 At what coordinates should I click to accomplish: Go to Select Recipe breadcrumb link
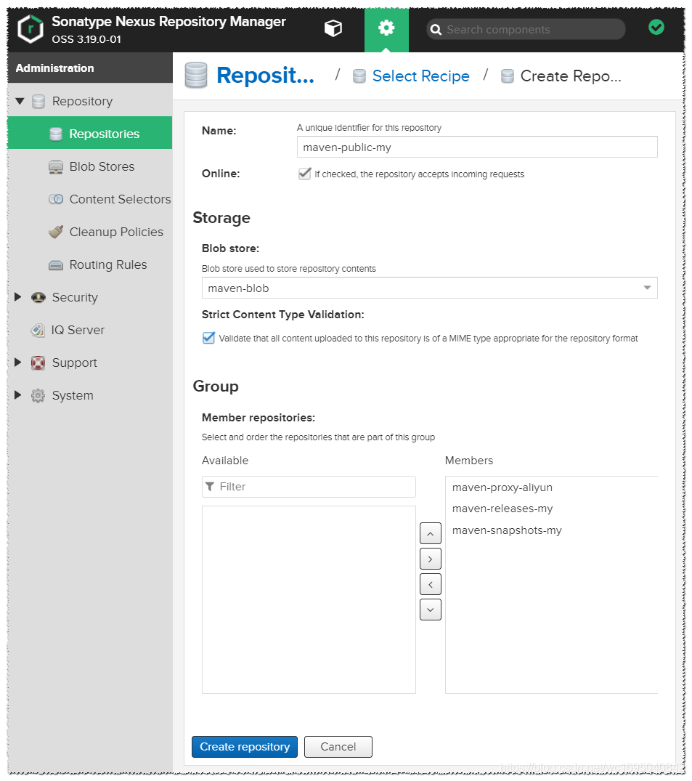(x=420, y=76)
